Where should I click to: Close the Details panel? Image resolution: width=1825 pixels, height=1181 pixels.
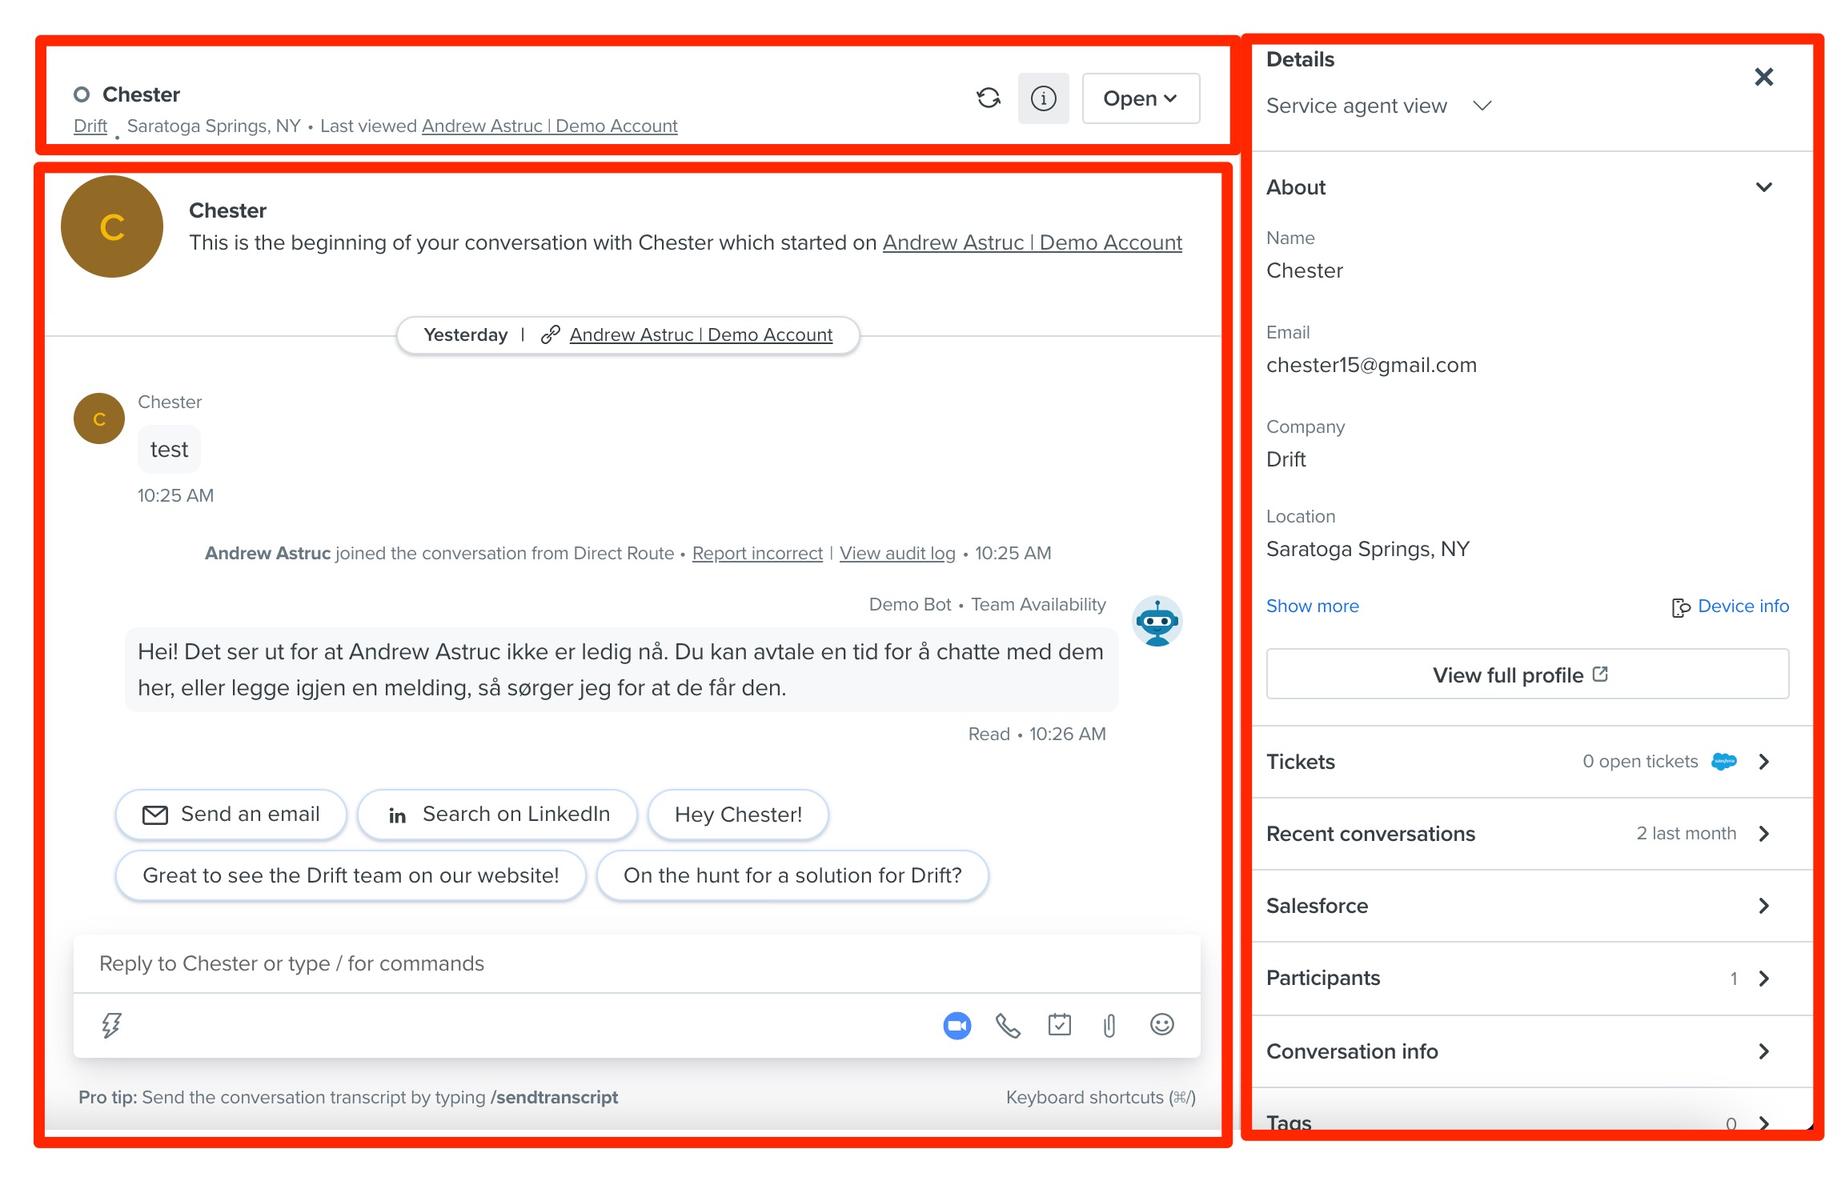tap(1763, 77)
